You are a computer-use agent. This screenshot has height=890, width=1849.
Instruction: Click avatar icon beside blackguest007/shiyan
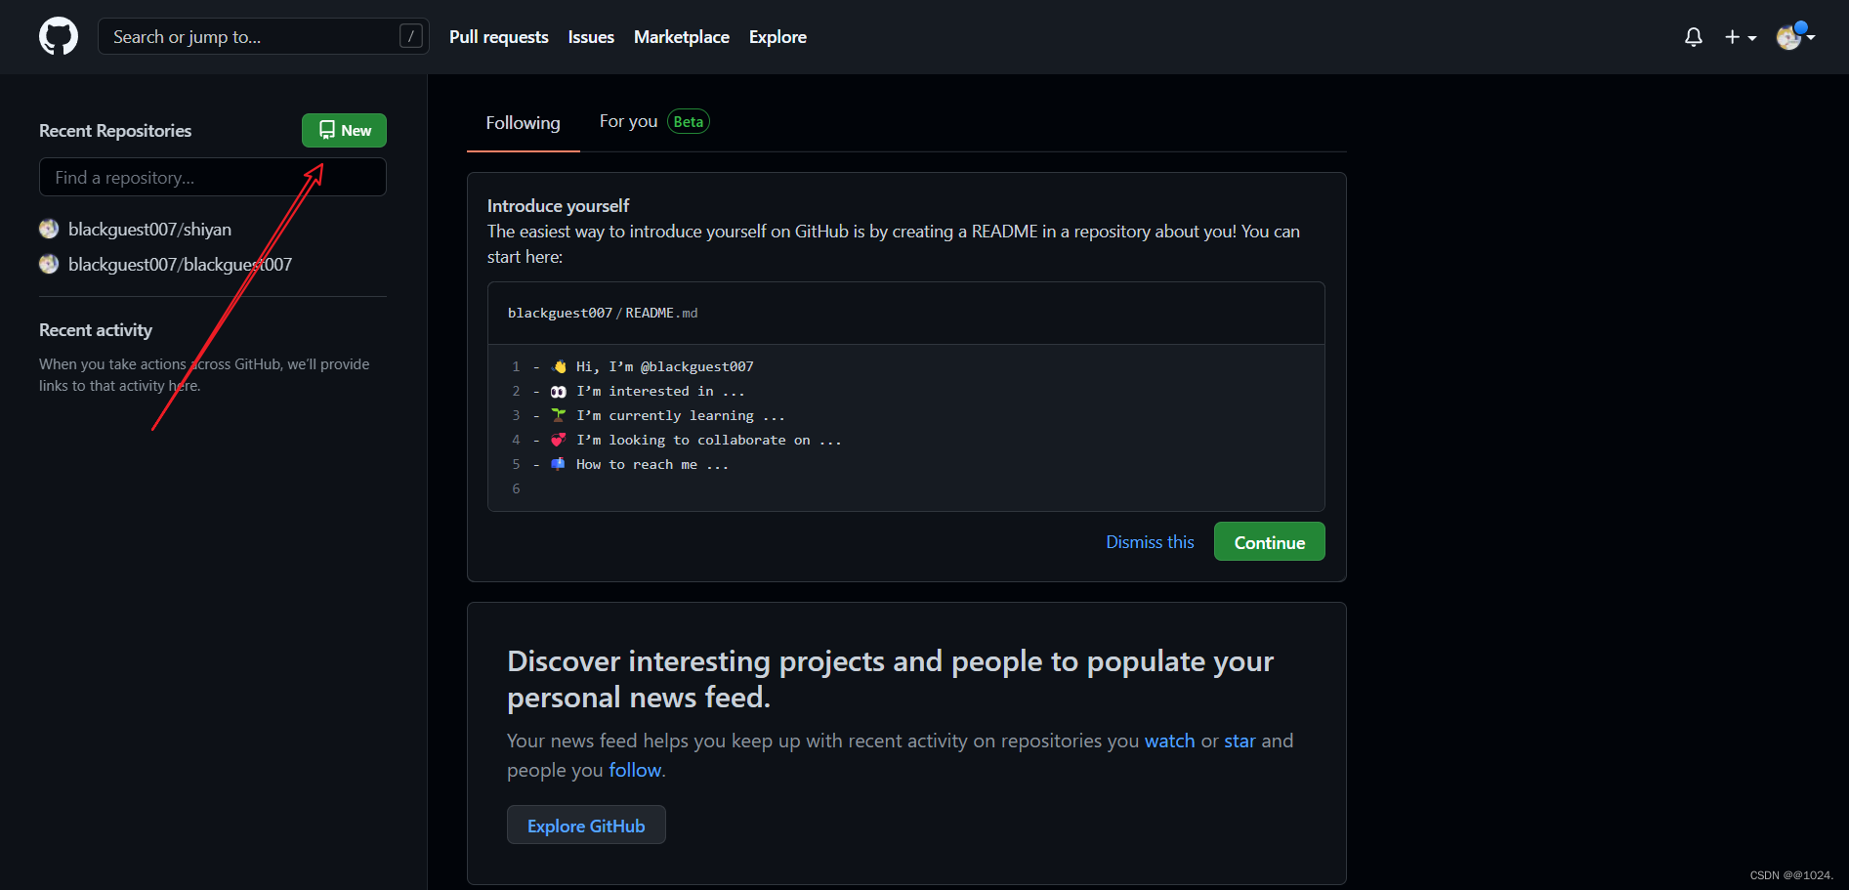coord(49,229)
